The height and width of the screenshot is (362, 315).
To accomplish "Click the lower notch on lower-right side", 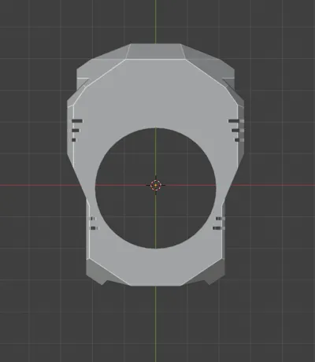I will point(219,228).
